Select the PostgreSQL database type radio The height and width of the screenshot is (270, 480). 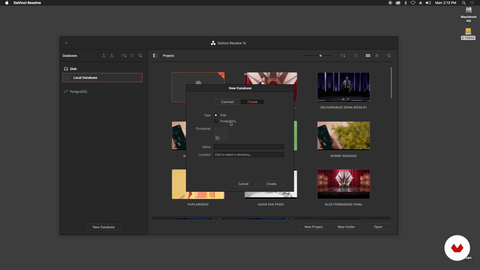click(216, 121)
